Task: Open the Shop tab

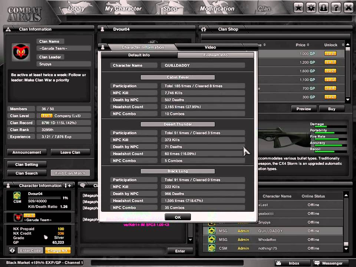Action: pos(170,9)
